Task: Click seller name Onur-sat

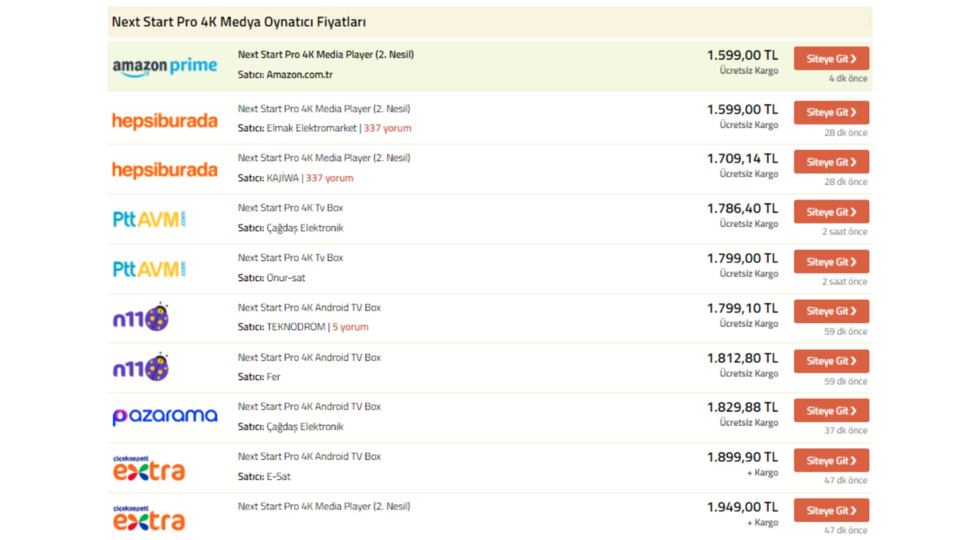Action: pos(286,277)
